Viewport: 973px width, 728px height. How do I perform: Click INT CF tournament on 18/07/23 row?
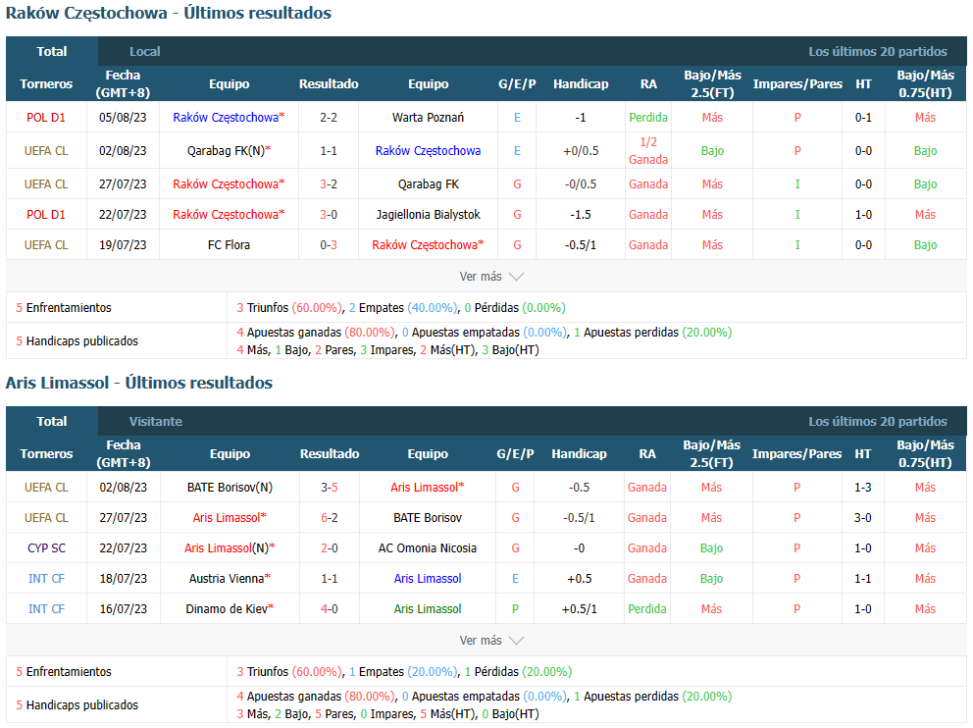[46, 579]
